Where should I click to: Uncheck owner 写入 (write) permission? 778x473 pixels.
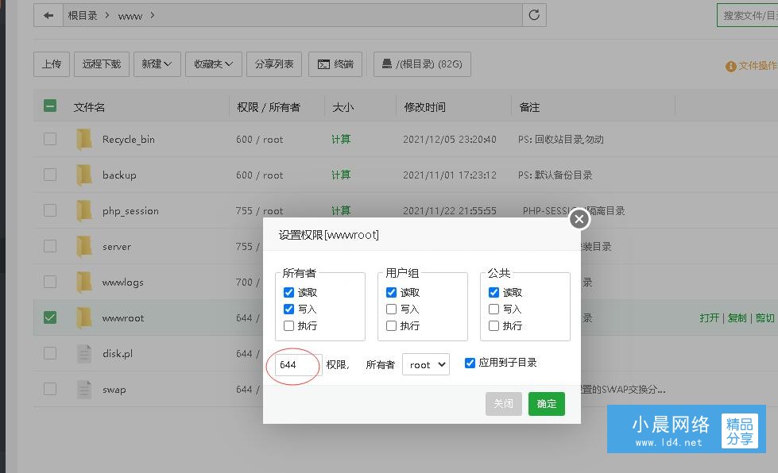coord(288,309)
